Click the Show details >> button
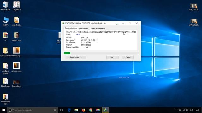 click(76, 57)
